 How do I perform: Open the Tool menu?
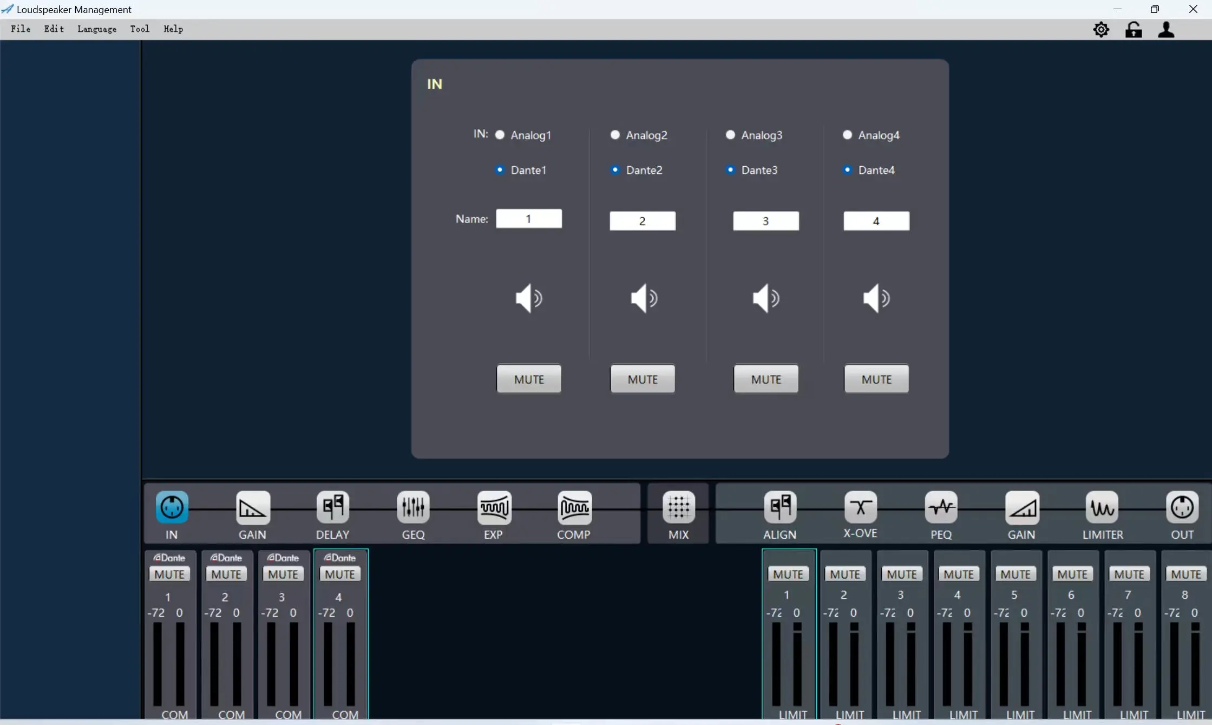(x=140, y=29)
